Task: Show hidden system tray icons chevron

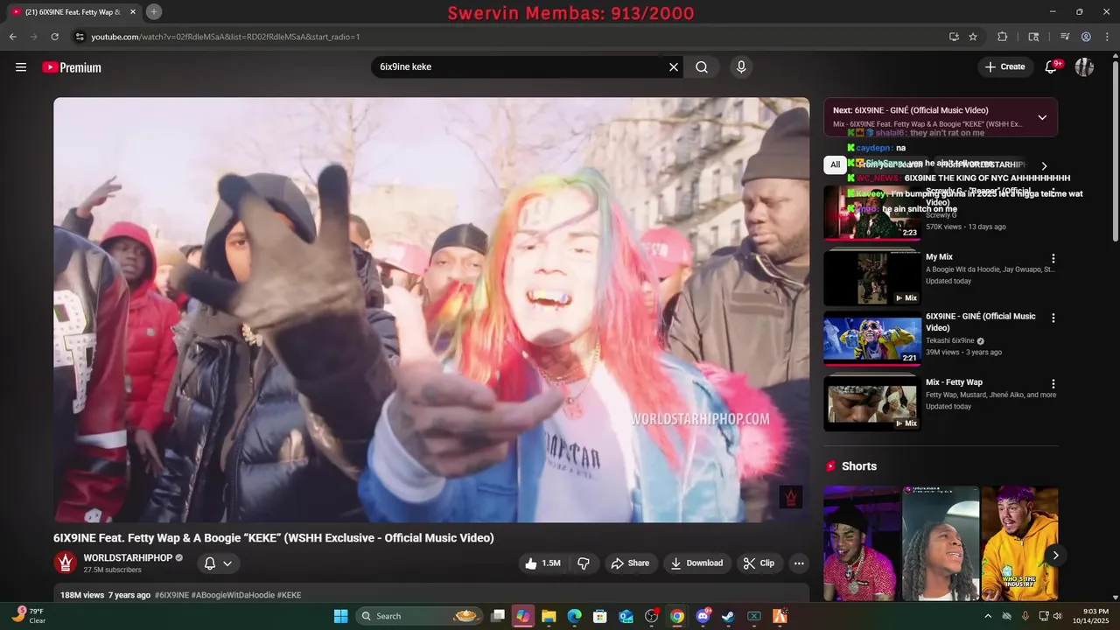Action: (x=988, y=616)
